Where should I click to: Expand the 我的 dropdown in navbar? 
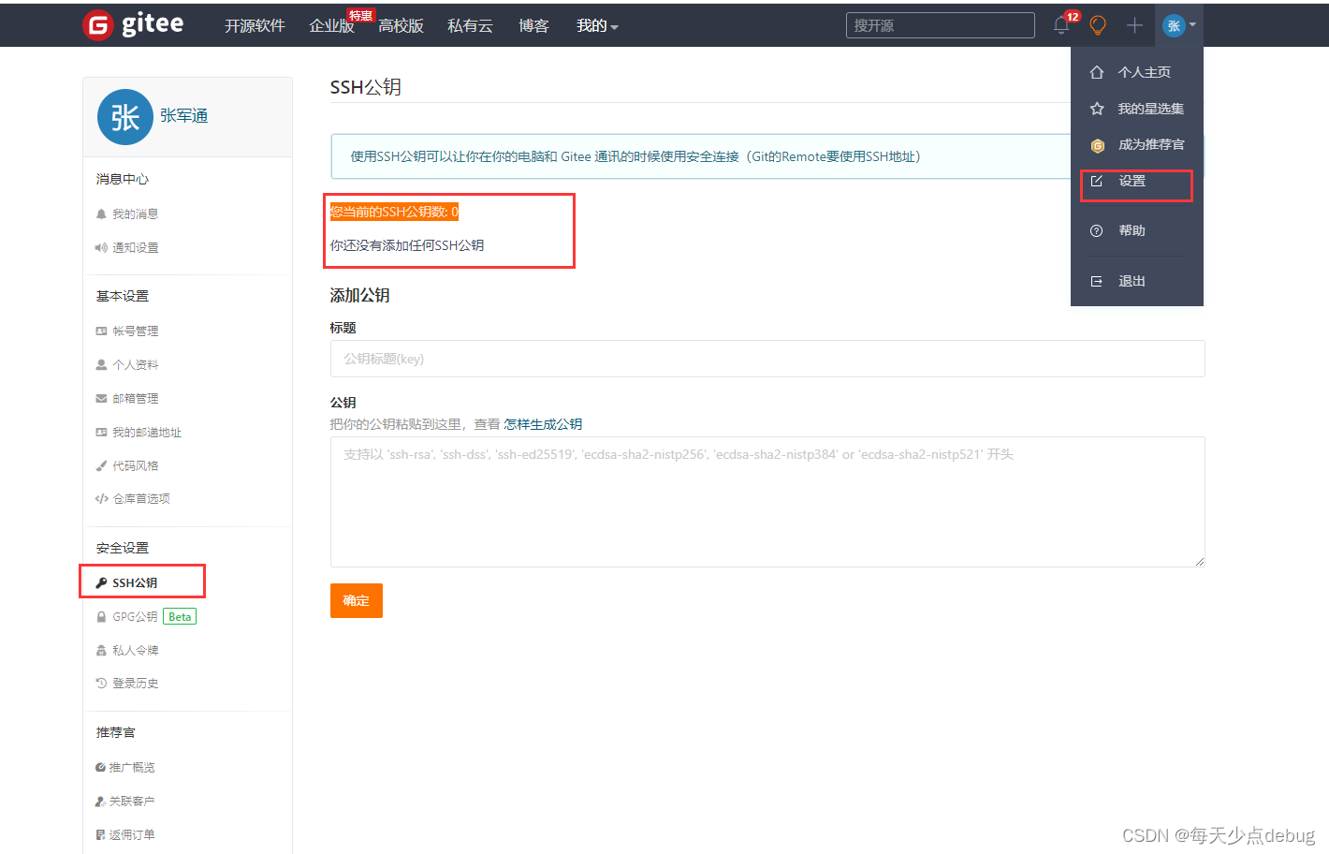coord(597,25)
